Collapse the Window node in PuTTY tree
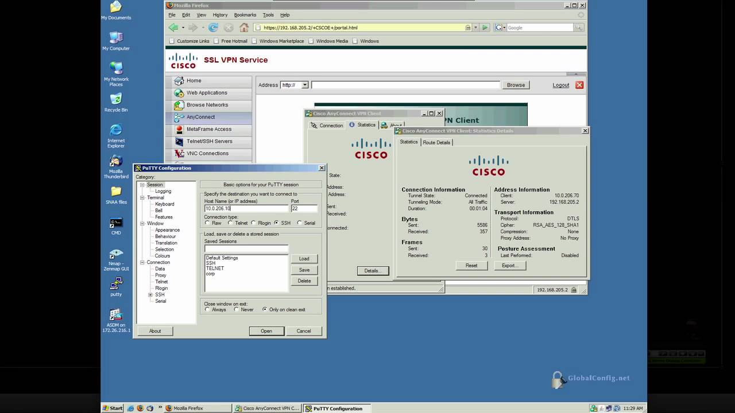 click(x=142, y=224)
